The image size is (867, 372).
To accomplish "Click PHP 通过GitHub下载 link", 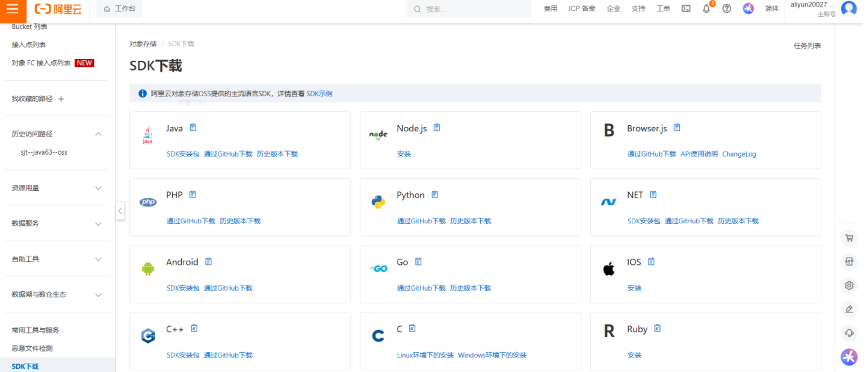I will (x=191, y=221).
